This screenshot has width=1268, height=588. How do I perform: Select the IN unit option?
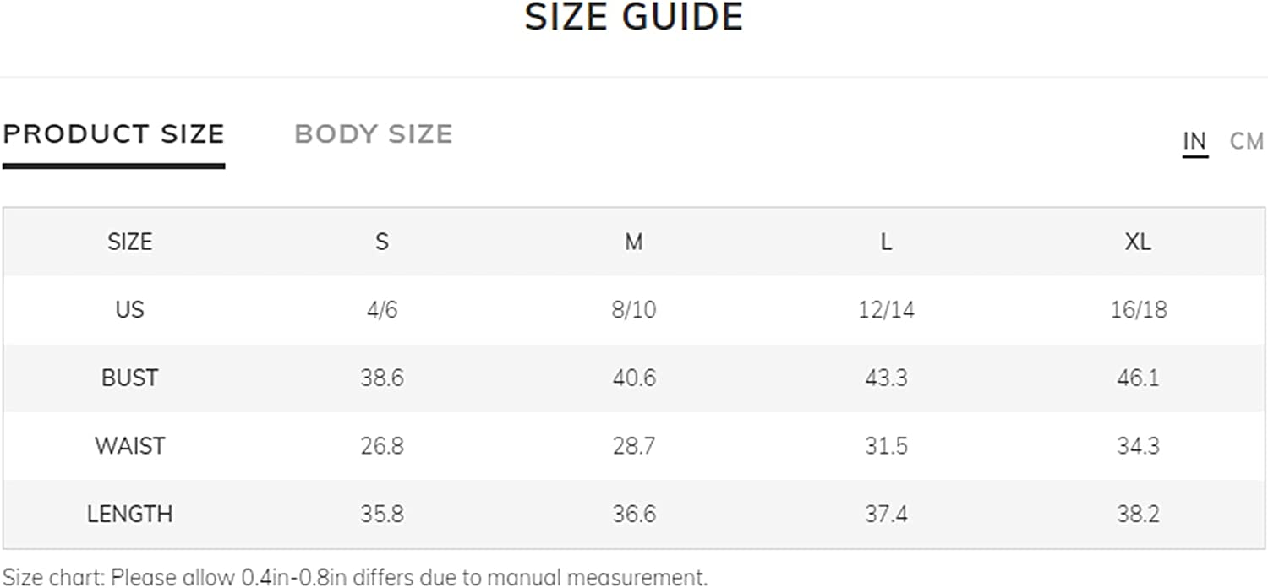coord(1194,141)
